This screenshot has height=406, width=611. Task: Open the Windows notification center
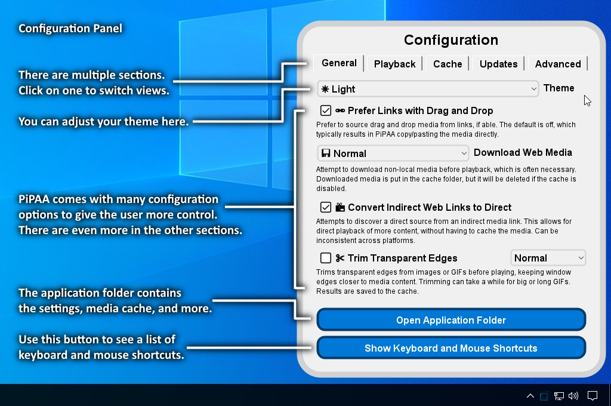pyautogui.click(x=593, y=396)
